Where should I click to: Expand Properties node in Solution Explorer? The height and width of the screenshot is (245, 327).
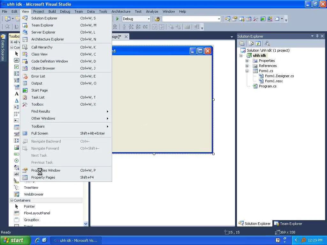point(247,61)
